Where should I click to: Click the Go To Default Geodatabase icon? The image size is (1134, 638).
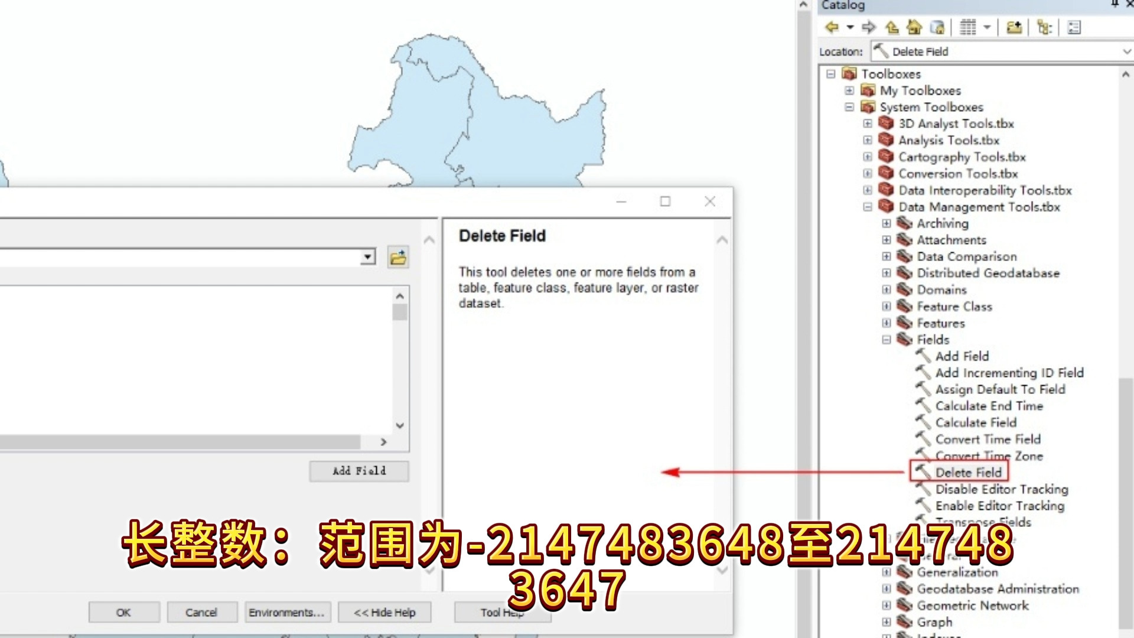pos(937,27)
